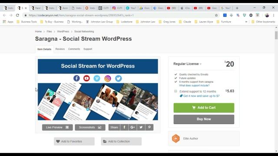Image resolution: width=278 pixels, height=156 pixels.
Task: Open the Chrome profile avatar
Action: pos(267,16)
